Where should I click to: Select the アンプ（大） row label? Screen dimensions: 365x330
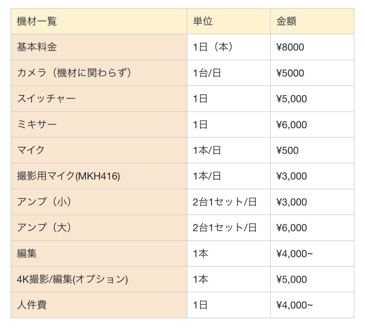(x=44, y=228)
